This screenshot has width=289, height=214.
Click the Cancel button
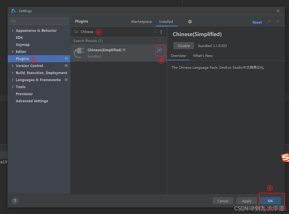coord(223,201)
